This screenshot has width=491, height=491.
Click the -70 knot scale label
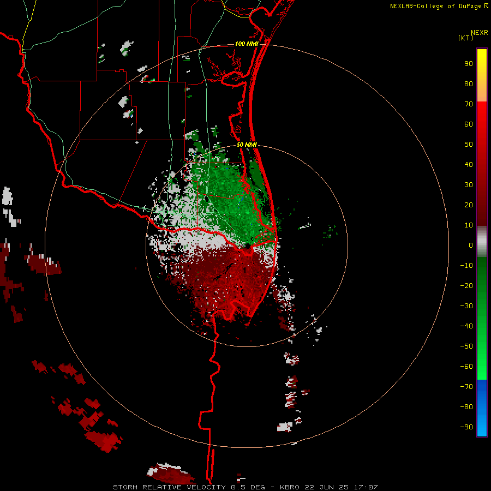466,386
